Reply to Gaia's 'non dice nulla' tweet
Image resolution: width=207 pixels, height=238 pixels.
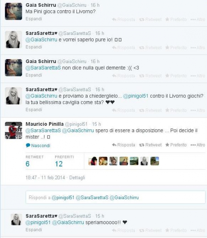pos(124,76)
